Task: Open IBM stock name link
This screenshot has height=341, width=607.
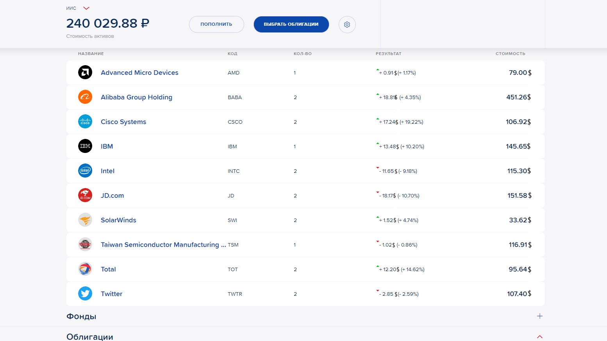Action: click(x=107, y=146)
